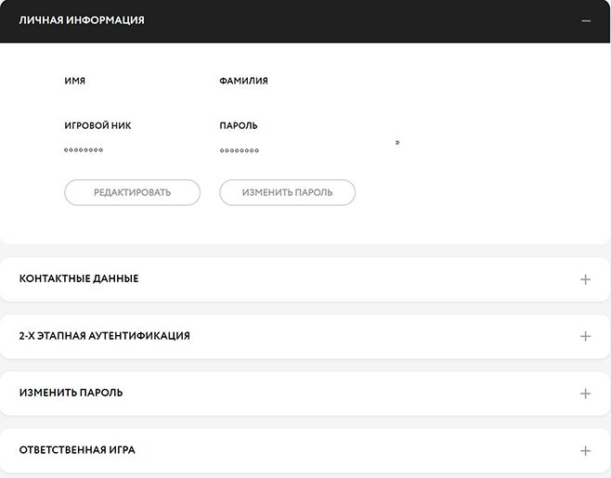
Task: Click the Имя field label
Action: [x=75, y=81]
